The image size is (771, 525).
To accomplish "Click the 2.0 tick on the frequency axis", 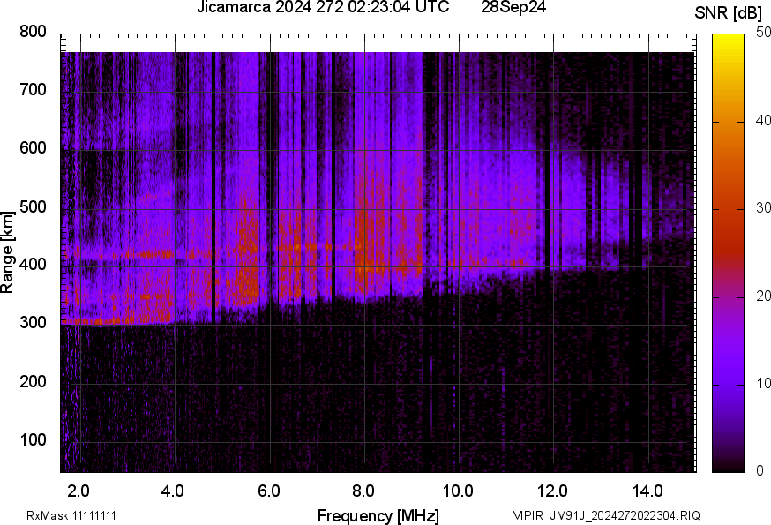I will point(79,490).
